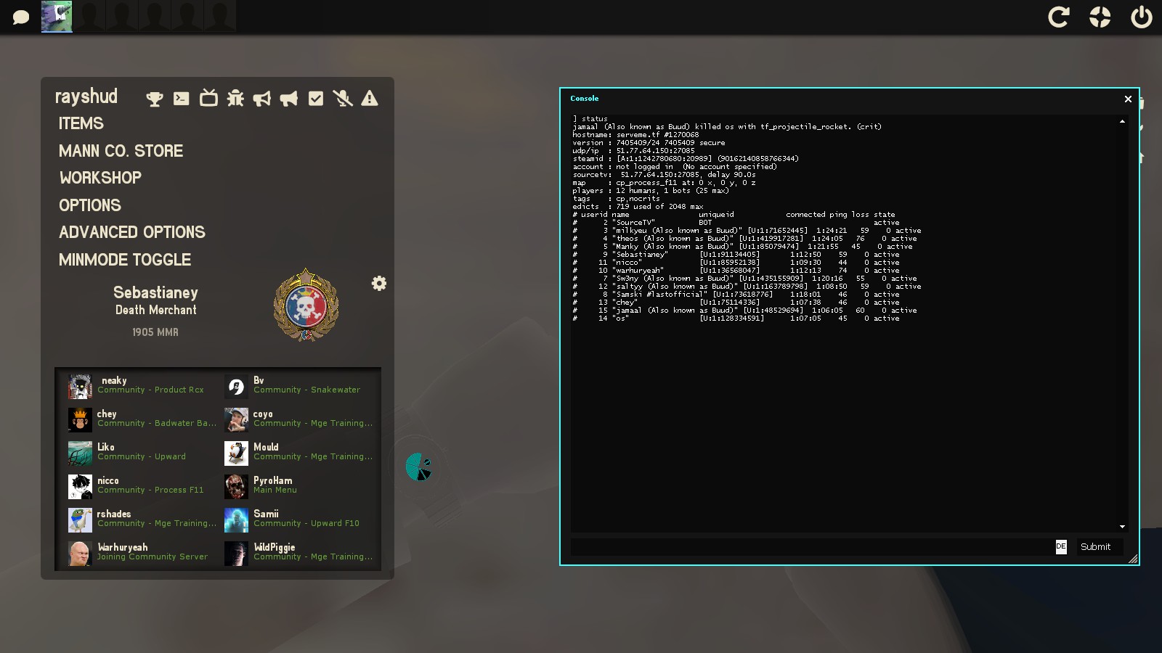The width and height of the screenshot is (1162, 653).
Task: Open the ITEMS menu
Action: [81, 123]
